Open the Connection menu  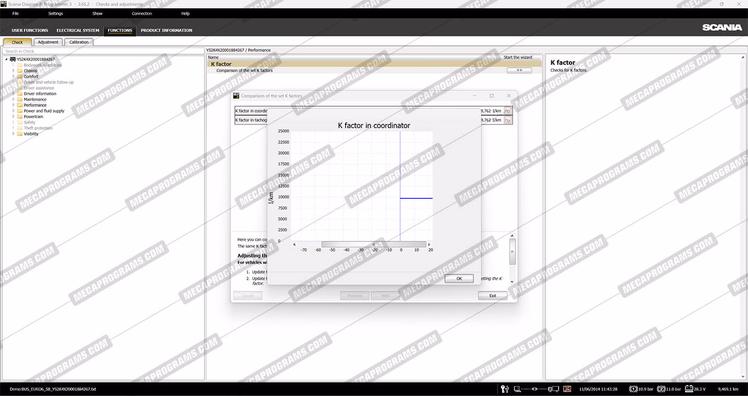coord(142,13)
